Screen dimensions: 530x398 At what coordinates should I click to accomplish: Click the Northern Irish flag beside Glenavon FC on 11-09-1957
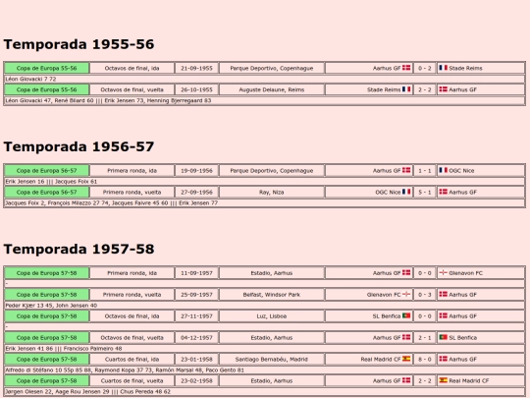(443, 273)
